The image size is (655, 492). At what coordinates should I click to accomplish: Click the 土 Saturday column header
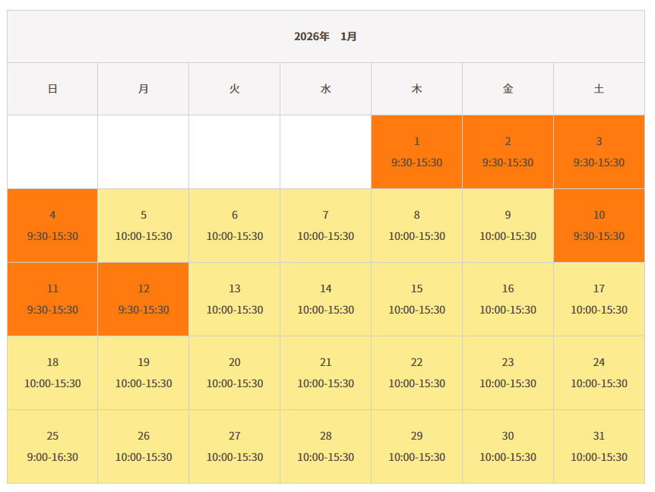coord(599,89)
